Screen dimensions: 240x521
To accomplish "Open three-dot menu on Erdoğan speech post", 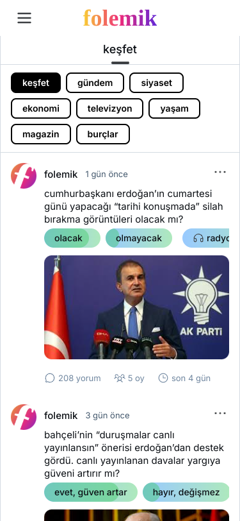I will (220, 172).
